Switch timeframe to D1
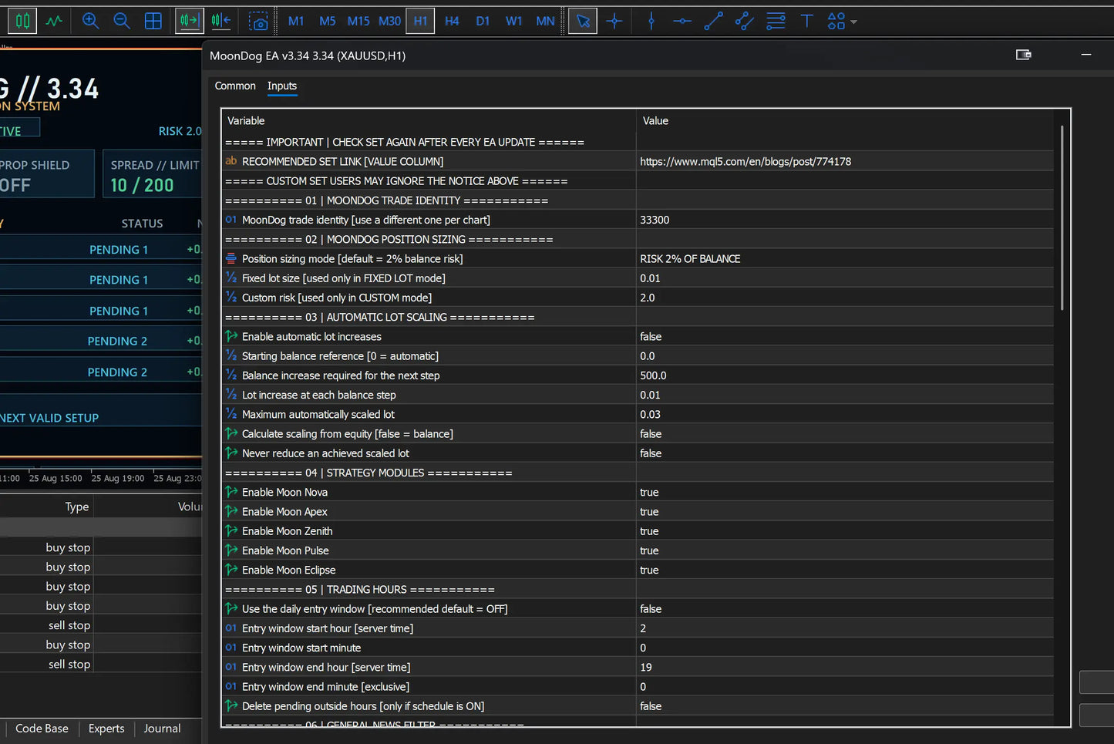The height and width of the screenshot is (744, 1114). (483, 21)
